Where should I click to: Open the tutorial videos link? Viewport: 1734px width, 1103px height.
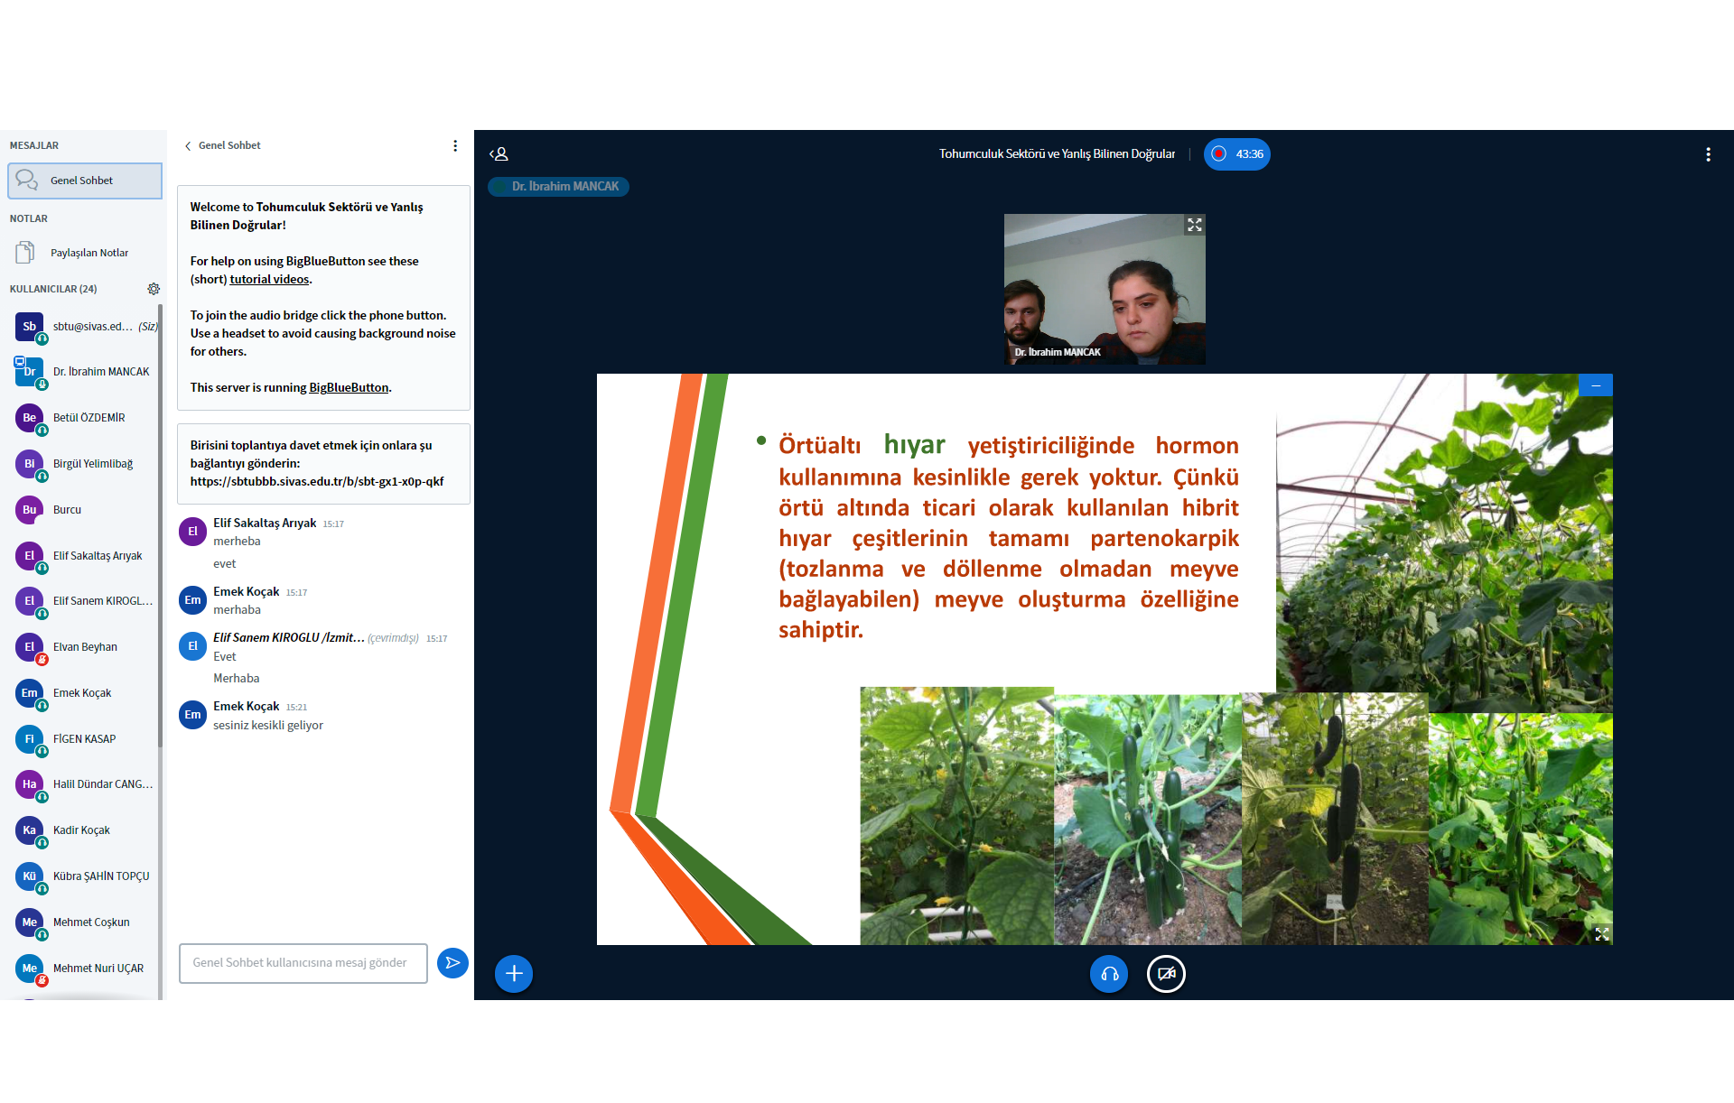click(269, 280)
